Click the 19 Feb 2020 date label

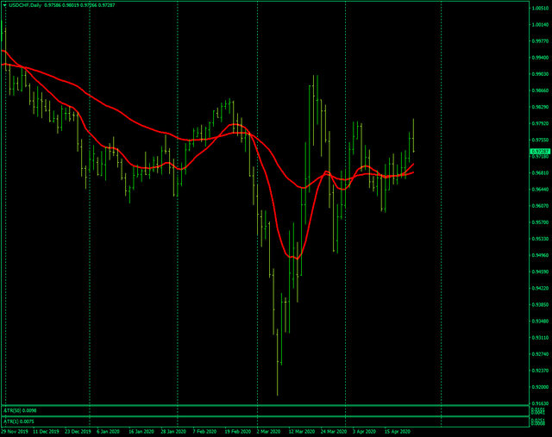coord(238,431)
